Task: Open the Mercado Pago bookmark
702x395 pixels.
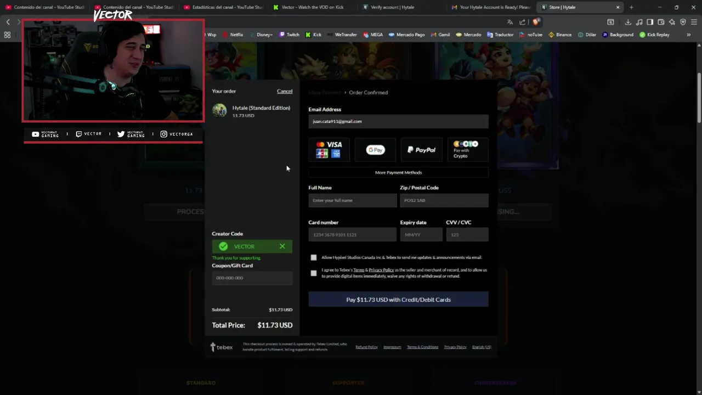Action: tap(407, 35)
